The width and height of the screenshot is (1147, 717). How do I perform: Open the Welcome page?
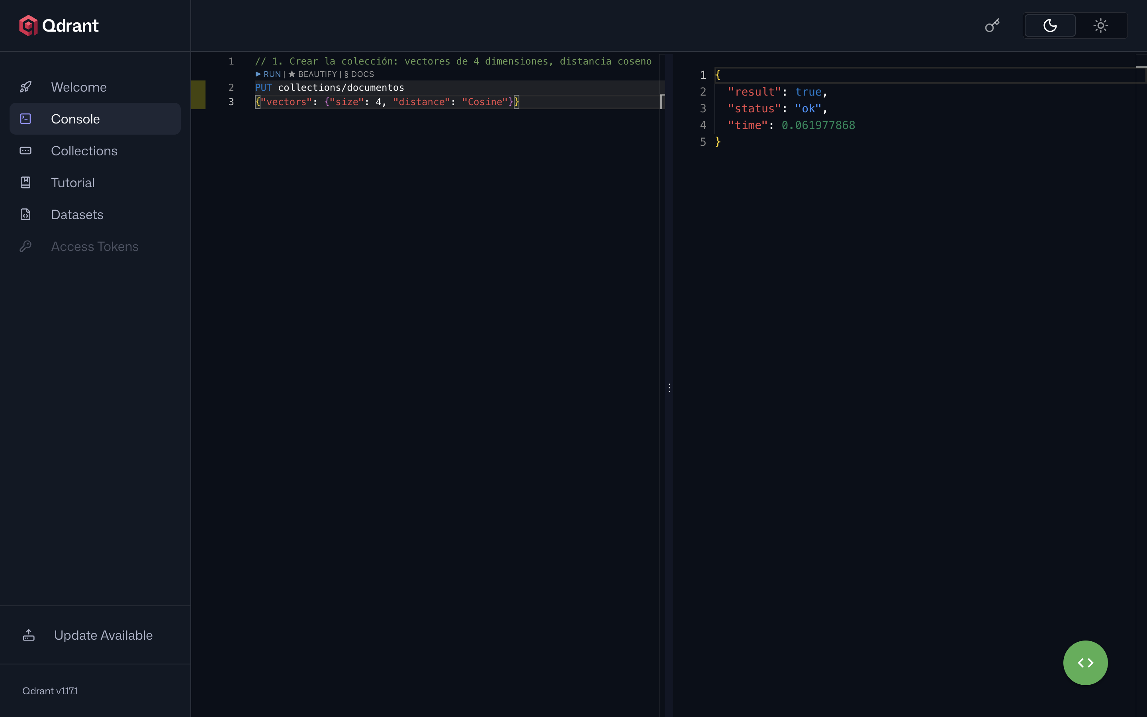pos(95,87)
